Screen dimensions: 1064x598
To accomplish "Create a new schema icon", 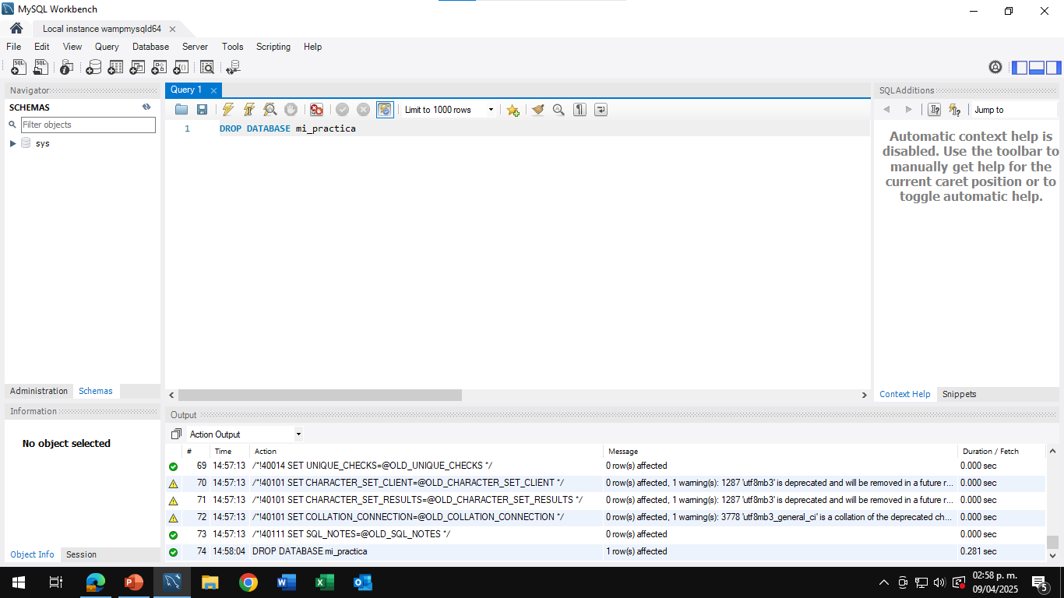I will (93, 68).
